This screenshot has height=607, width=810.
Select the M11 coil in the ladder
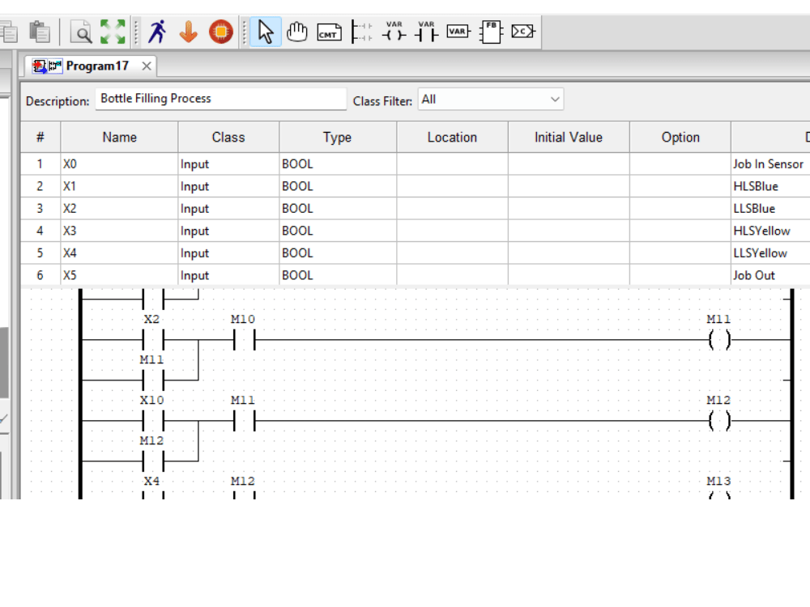(721, 340)
